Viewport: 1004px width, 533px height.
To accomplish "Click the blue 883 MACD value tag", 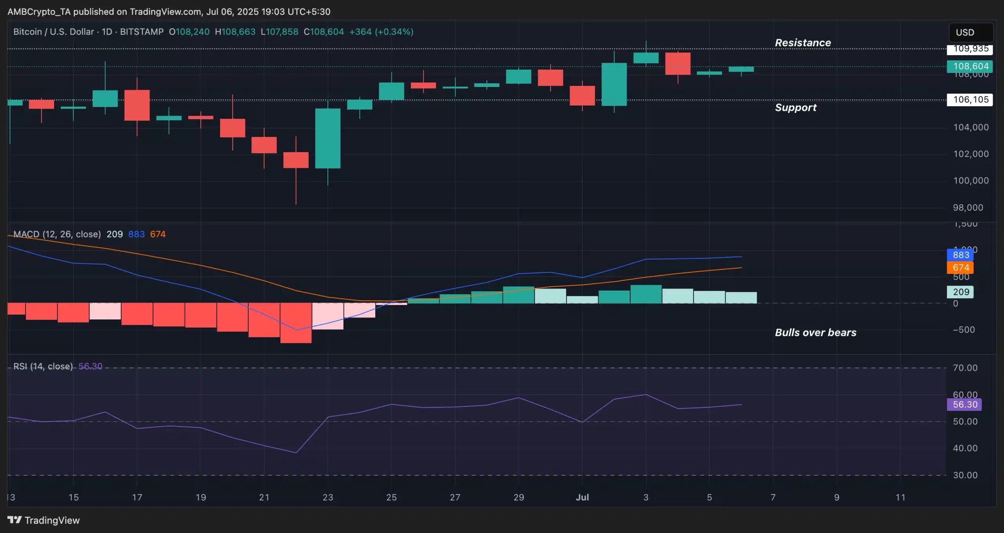I will [x=960, y=255].
